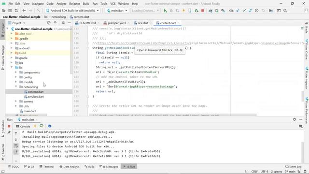Stop process in Run panel red square
Screen dimensions: 309x174
9,126
